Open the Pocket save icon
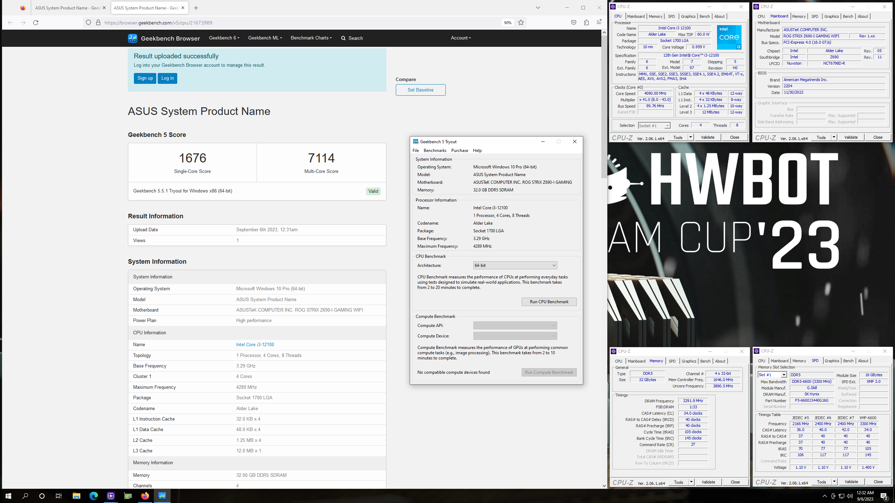Image resolution: width=895 pixels, height=503 pixels. 574,23
